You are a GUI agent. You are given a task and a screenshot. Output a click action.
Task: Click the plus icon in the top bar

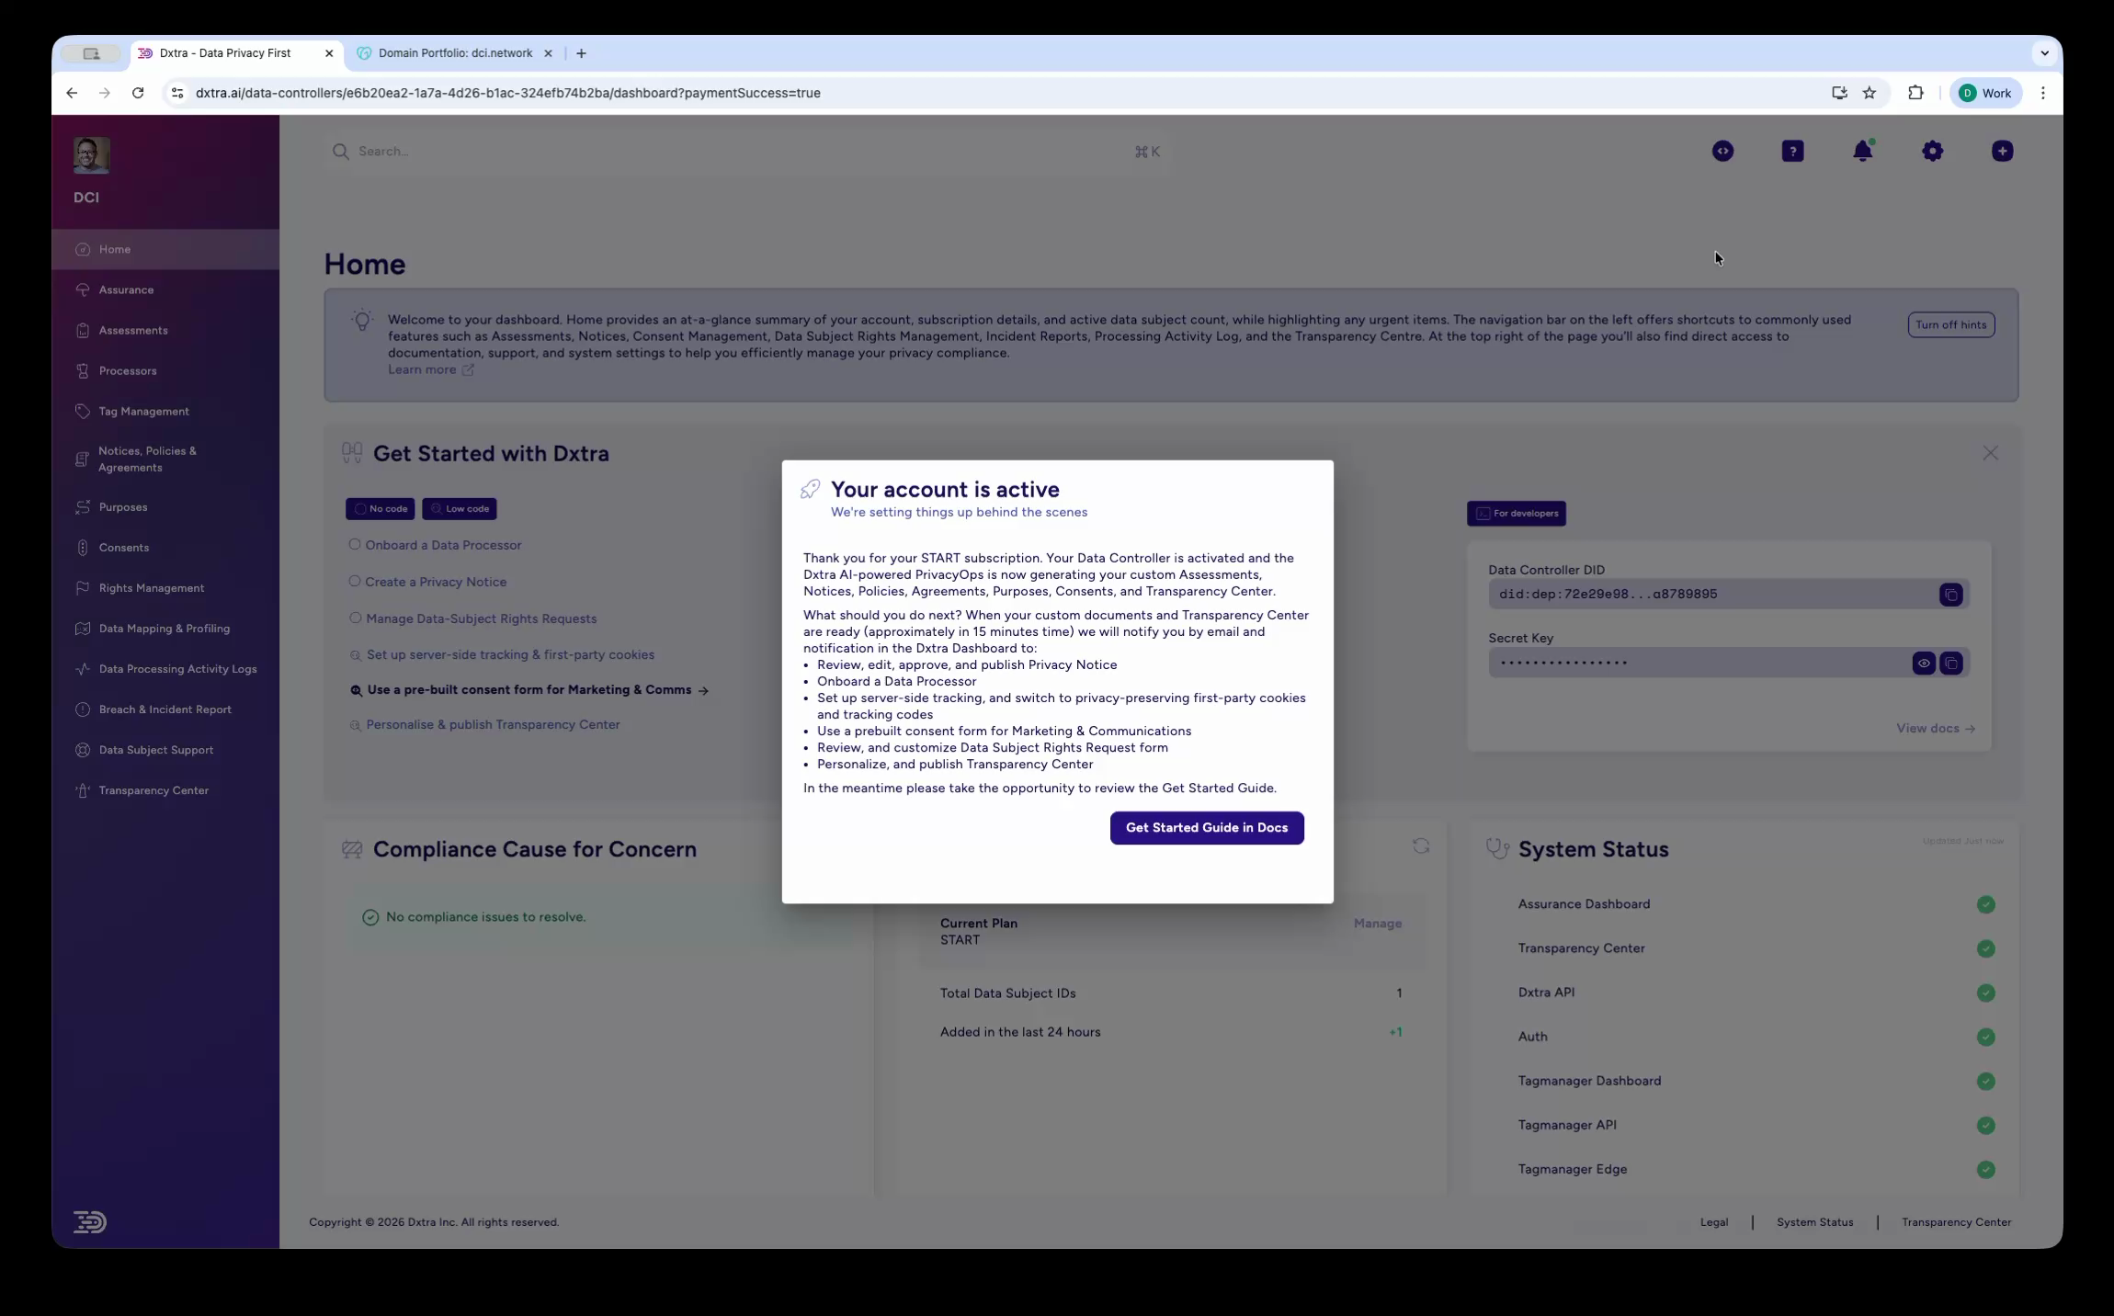click(2002, 151)
